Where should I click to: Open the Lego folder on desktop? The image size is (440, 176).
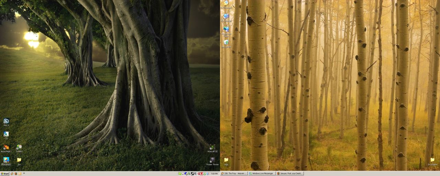226,161
